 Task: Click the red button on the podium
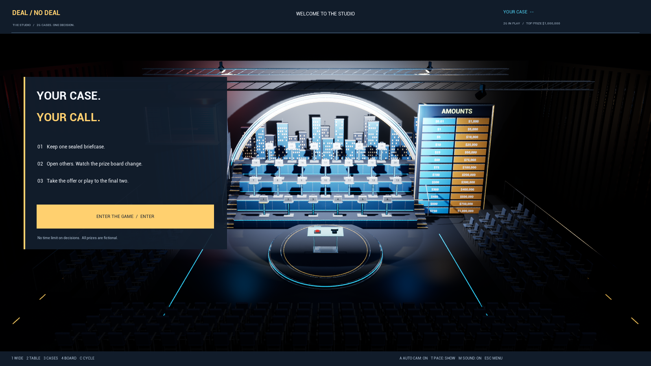tap(317, 231)
